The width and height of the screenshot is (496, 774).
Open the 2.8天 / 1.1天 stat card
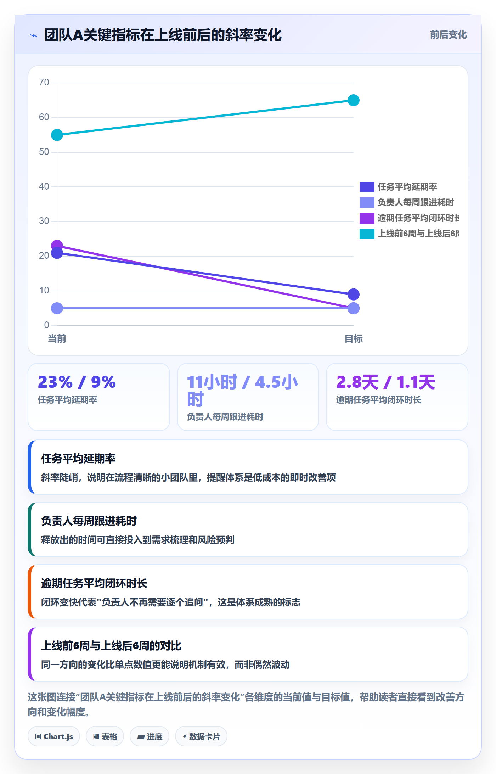coord(397,397)
